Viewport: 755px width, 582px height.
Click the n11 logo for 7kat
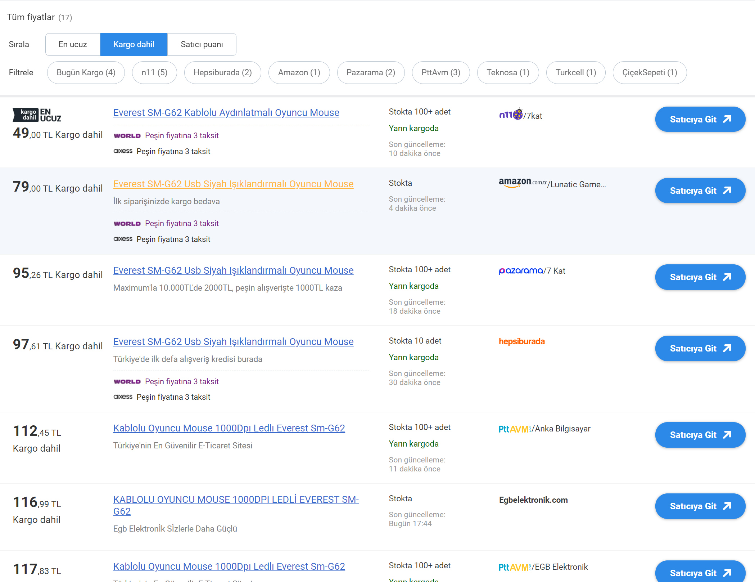(x=511, y=114)
